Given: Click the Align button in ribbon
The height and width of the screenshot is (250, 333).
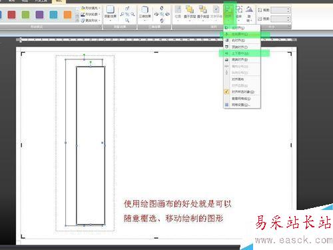Looking at the screenshot, I should (228, 13).
